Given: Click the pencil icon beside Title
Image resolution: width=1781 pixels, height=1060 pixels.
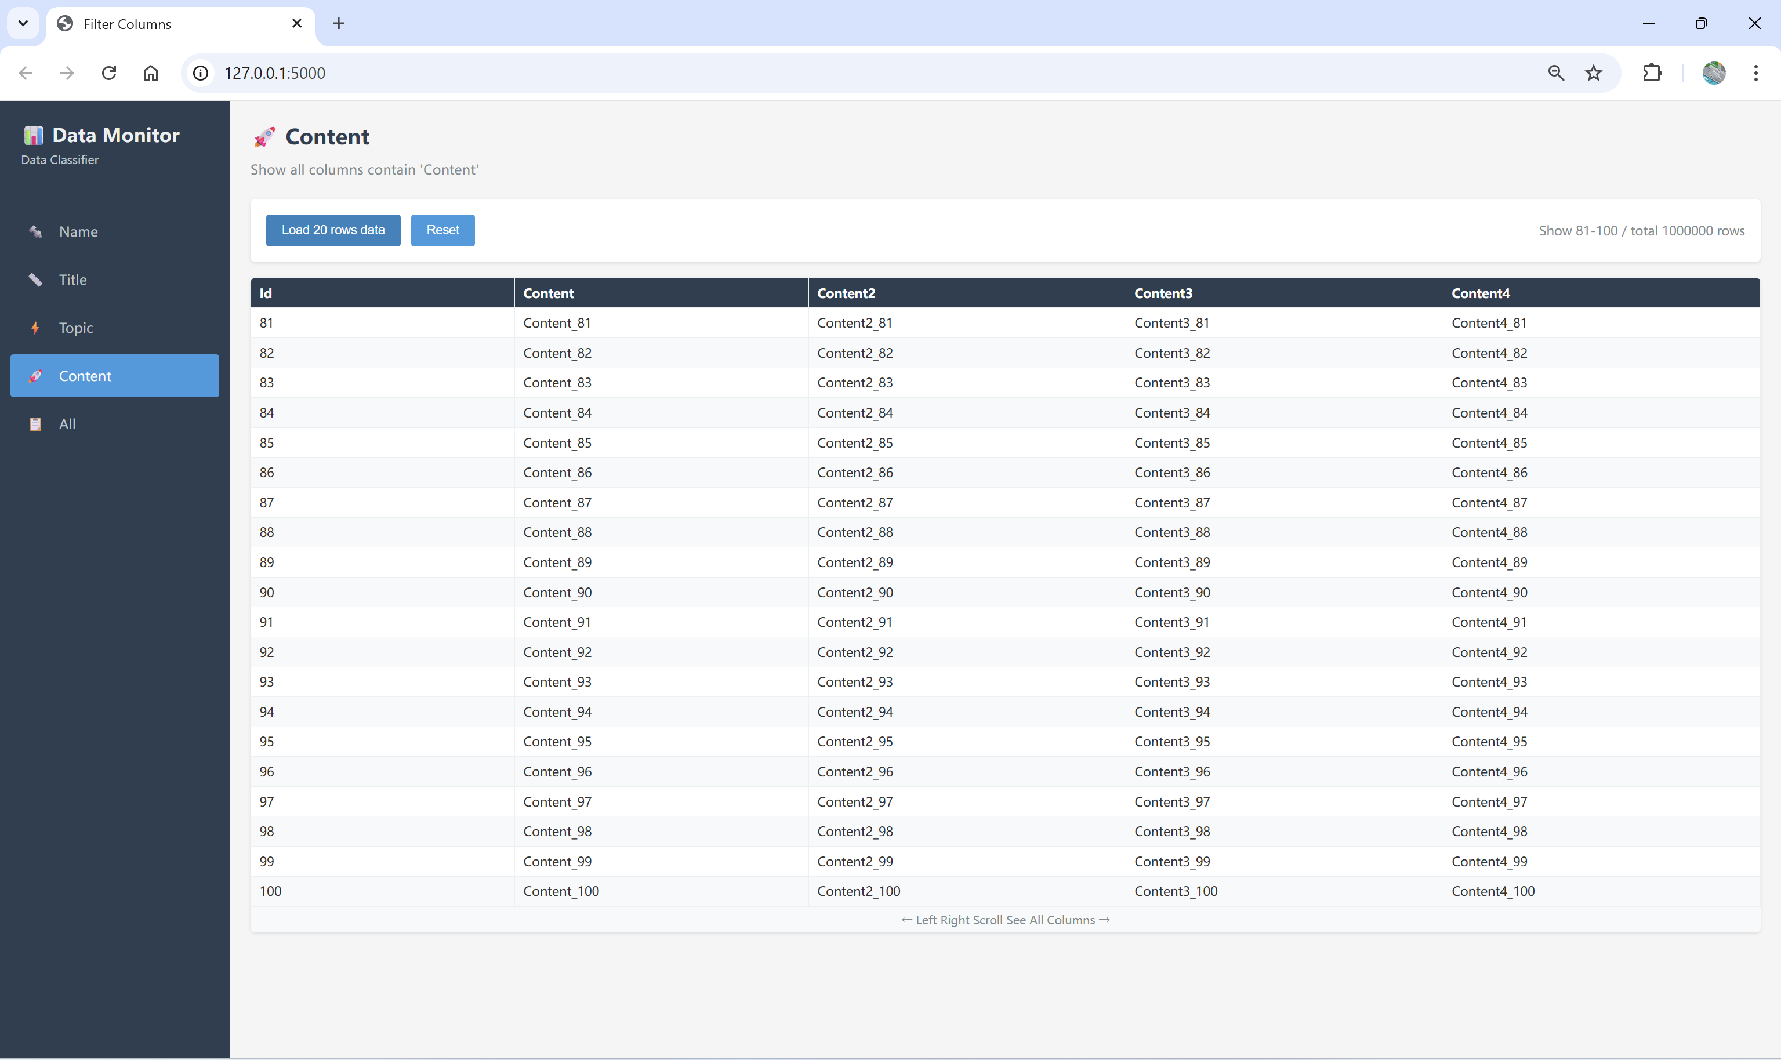Looking at the screenshot, I should pyautogui.click(x=35, y=279).
